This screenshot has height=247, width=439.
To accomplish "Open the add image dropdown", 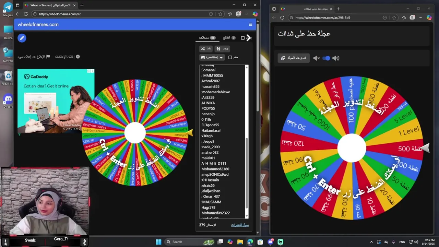I will tap(212, 57).
